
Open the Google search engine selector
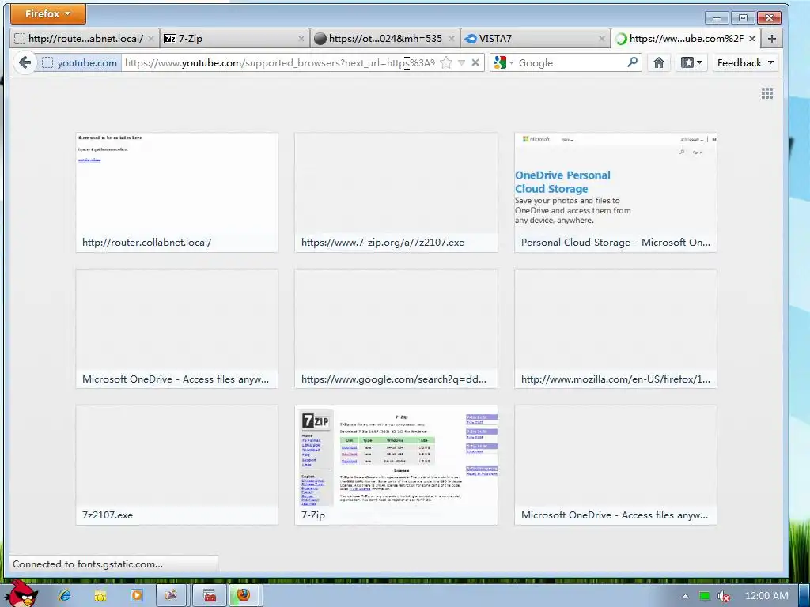click(503, 63)
